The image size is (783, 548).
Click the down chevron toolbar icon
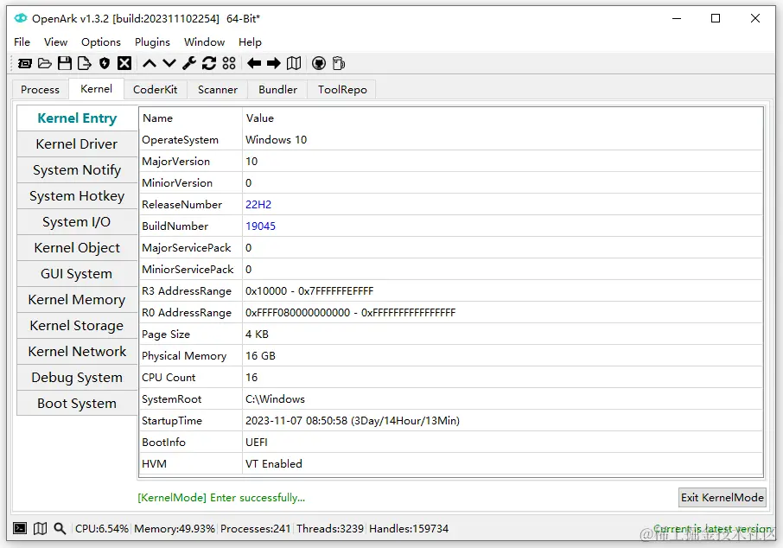click(169, 63)
